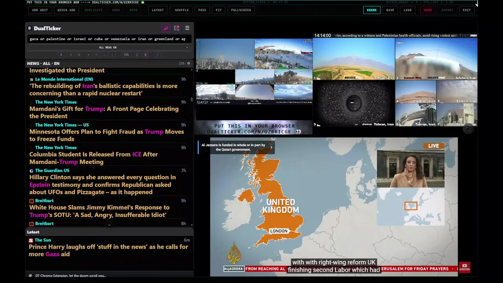Click SAVE in the top toolbar
The image size is (503, 283).
390,10
